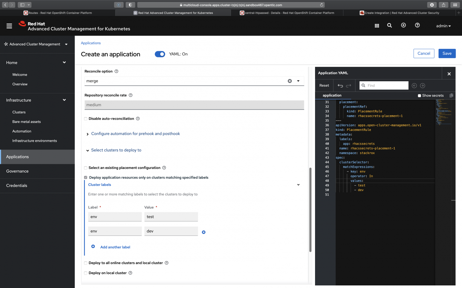This screenshot has height=288, width=462.
Task: Click the Applications breadcrumb link
Action: 91,43
